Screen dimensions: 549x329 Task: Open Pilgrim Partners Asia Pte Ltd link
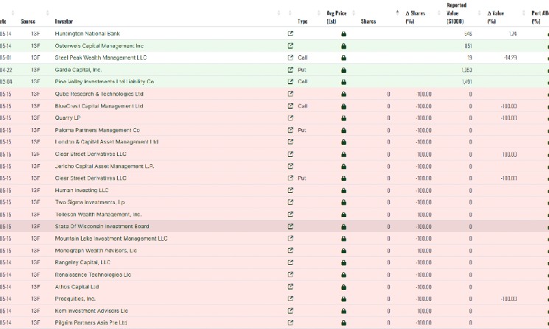[x=91, y=322]
